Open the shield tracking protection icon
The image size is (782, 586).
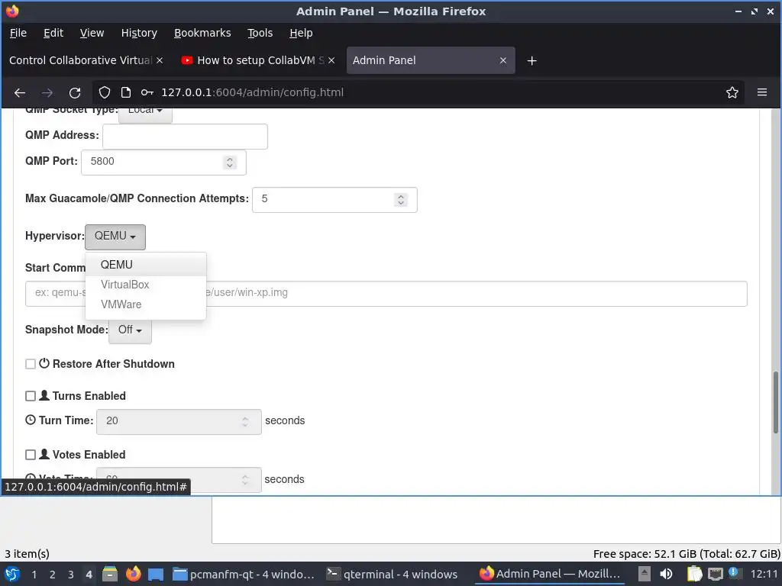[x=104, y=92]
